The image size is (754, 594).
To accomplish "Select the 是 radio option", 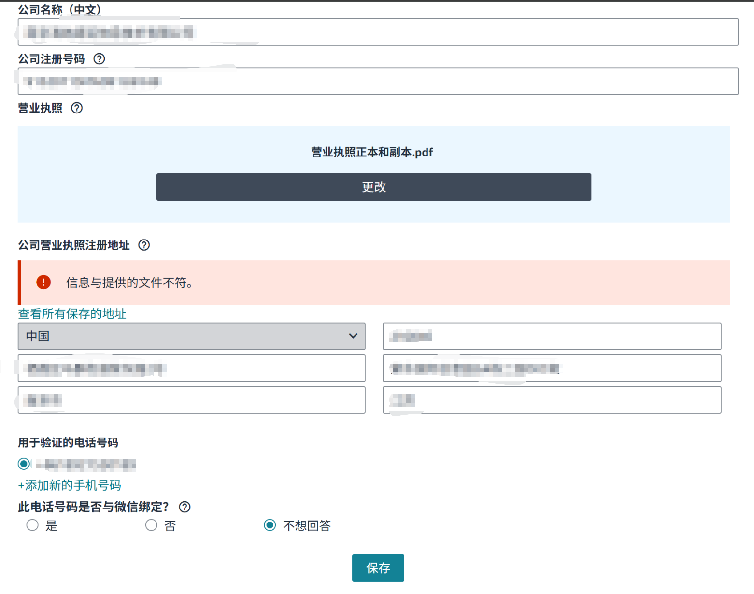I will tap(32, 525).
